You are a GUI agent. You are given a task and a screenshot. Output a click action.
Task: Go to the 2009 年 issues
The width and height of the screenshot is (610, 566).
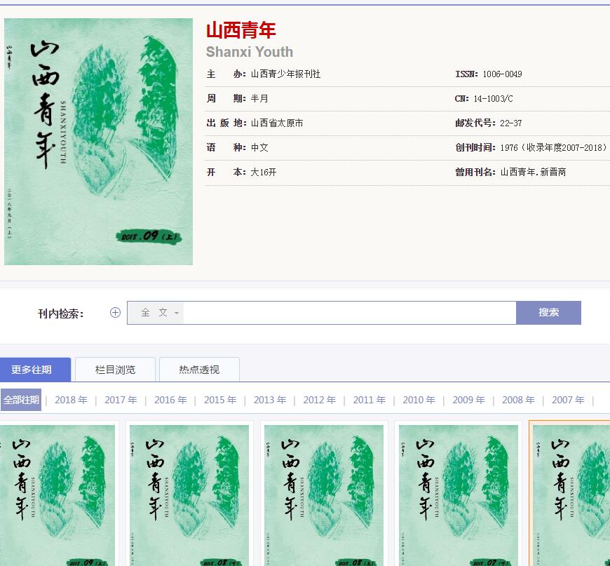click(469, 400)
